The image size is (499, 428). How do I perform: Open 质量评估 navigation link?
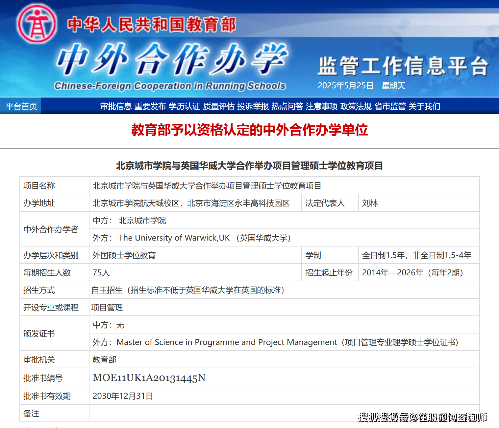(218, 106)
